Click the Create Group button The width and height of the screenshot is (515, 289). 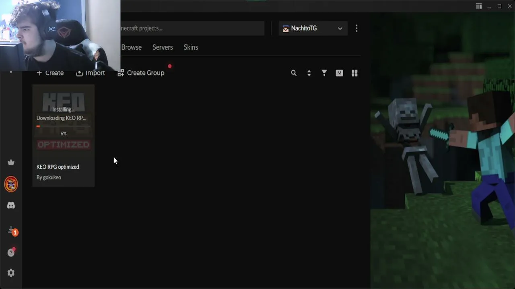point(141,73)
